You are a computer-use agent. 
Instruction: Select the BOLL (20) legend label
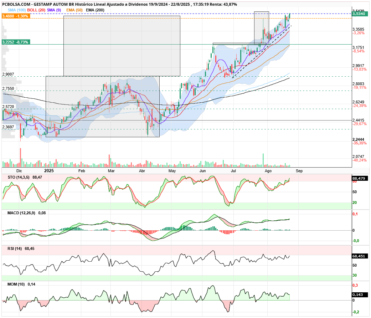(36, 10)
